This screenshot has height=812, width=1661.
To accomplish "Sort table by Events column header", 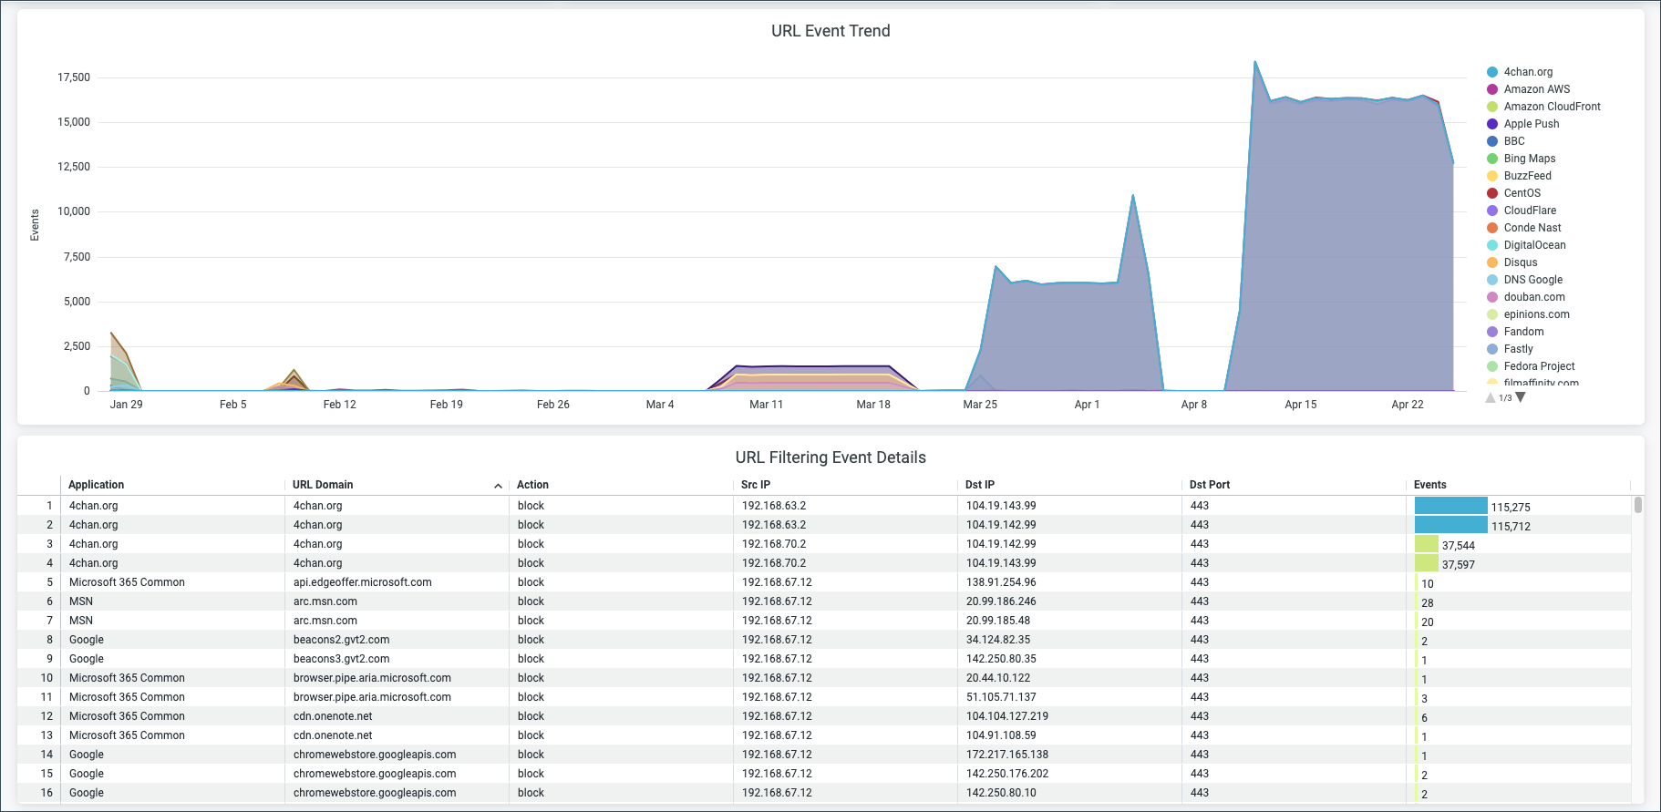I will pos(1429,485).
